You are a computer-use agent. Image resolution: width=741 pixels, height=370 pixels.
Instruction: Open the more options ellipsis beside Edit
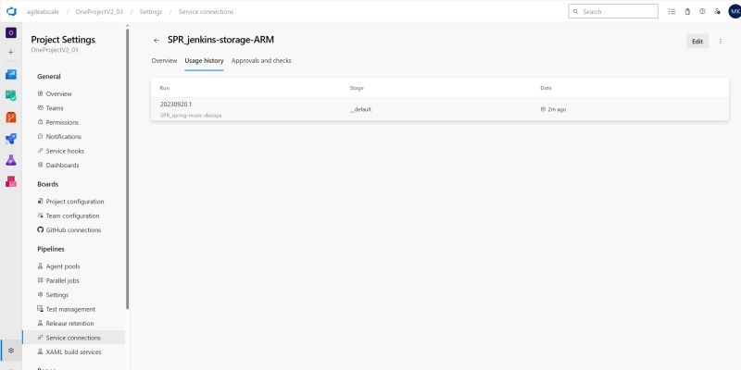pyautogui.click(x=721, y=42)
